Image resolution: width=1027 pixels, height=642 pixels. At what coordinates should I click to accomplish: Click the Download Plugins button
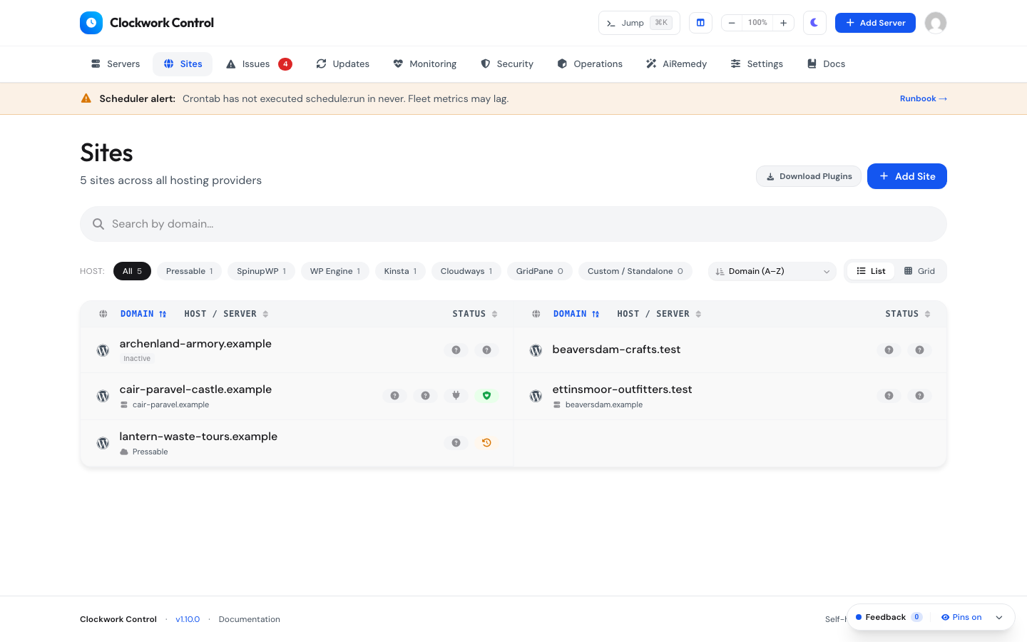[x=809, y=176]
